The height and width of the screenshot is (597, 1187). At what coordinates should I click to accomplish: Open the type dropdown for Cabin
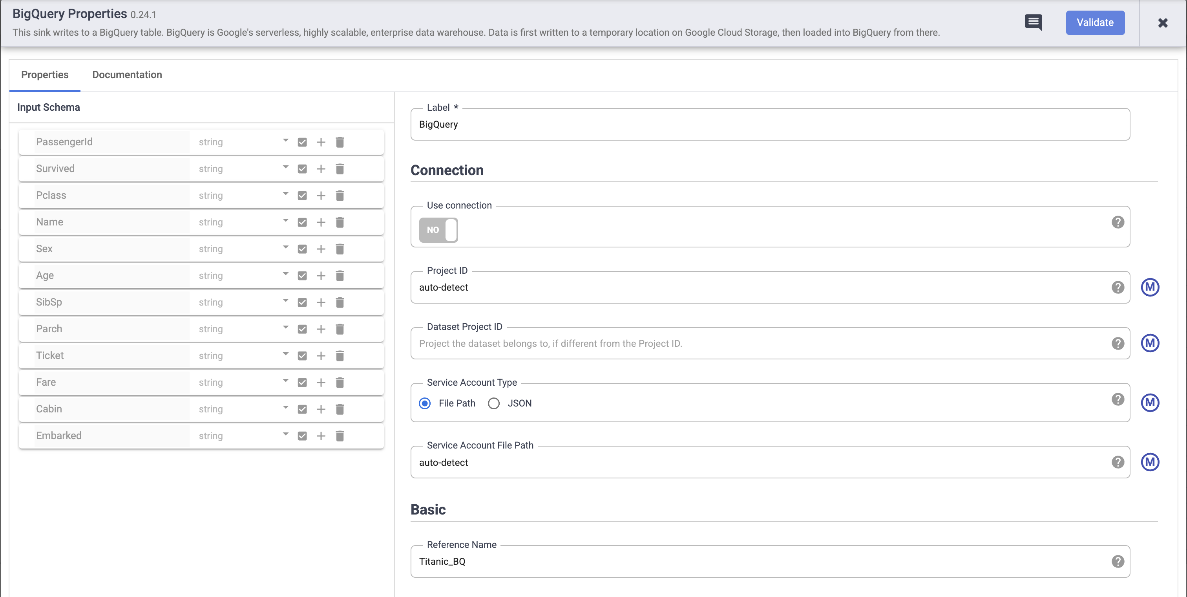click(x=285, y=409)
